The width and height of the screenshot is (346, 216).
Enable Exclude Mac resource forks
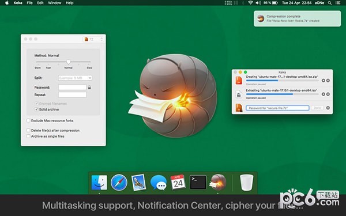point(28,120)
